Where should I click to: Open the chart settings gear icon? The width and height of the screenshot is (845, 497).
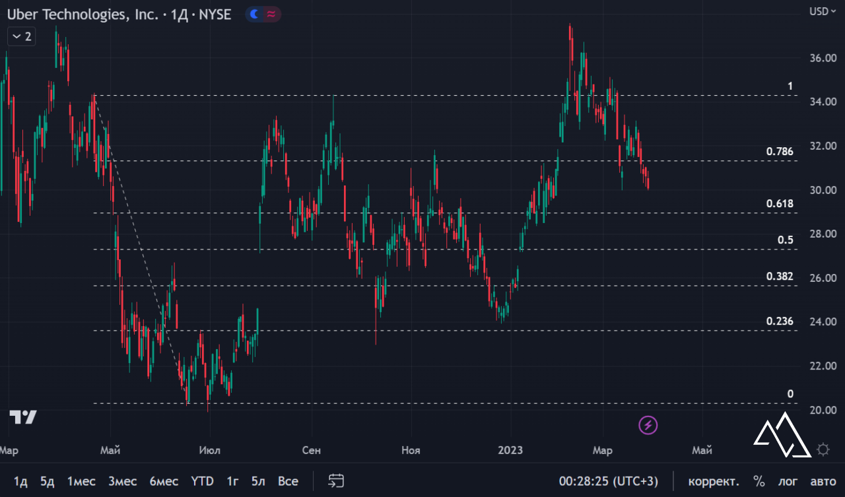(x=823, y=450)
